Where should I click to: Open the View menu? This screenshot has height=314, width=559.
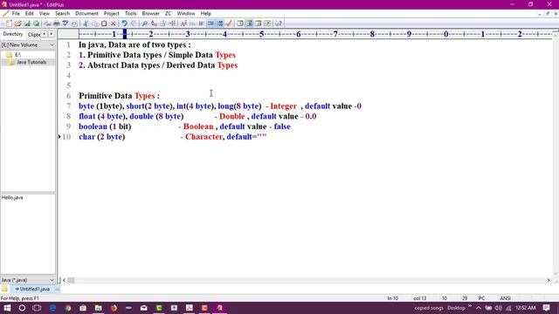[x=45, y=14]
